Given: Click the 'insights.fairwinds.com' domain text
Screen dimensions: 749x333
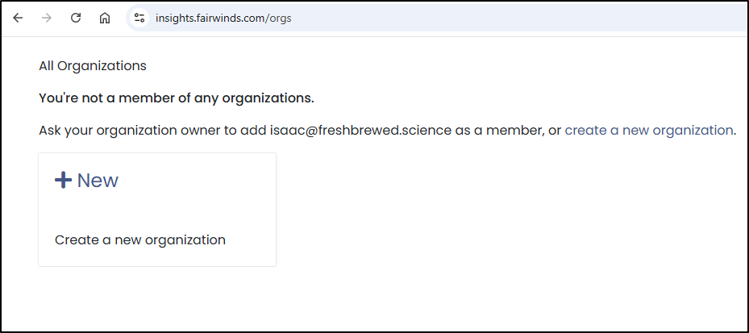Looking at the screenshot, I should tap(211, 19).
